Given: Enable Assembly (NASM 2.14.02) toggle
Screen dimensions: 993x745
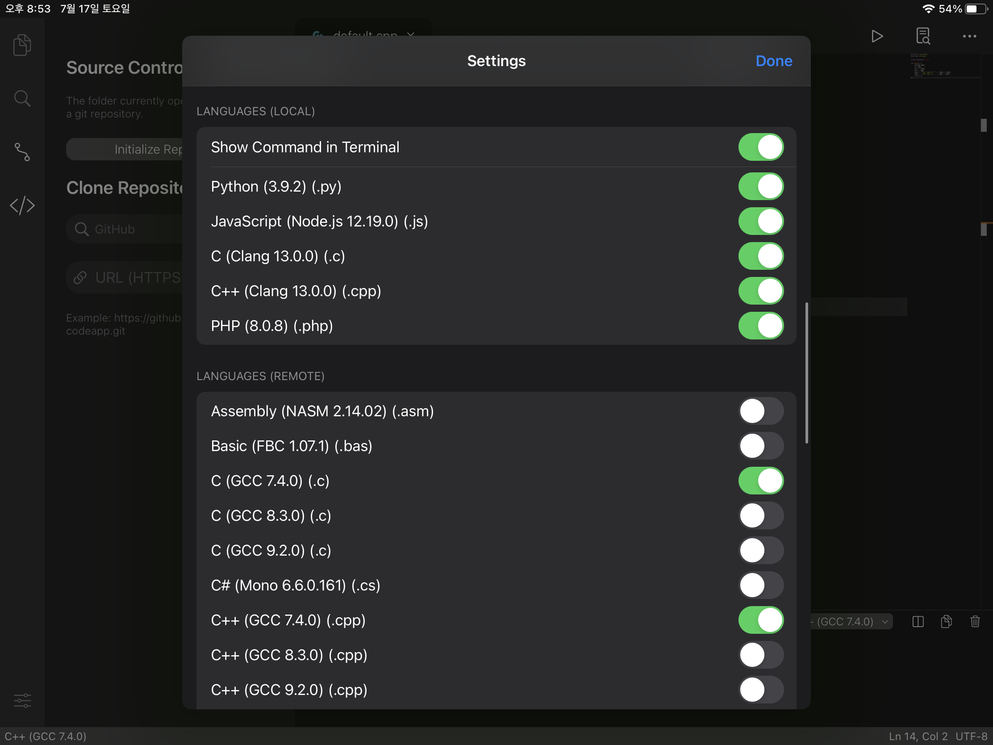Looking at the screenshot, I should [x=760, y=411].
